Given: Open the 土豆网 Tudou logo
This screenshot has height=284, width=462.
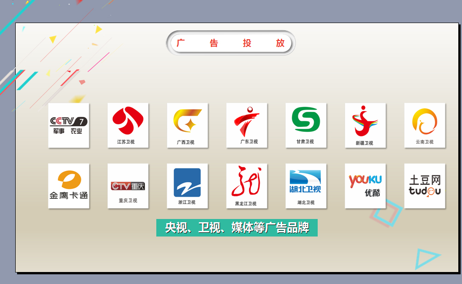Looking at the screenshot, I should click(425, 185).
